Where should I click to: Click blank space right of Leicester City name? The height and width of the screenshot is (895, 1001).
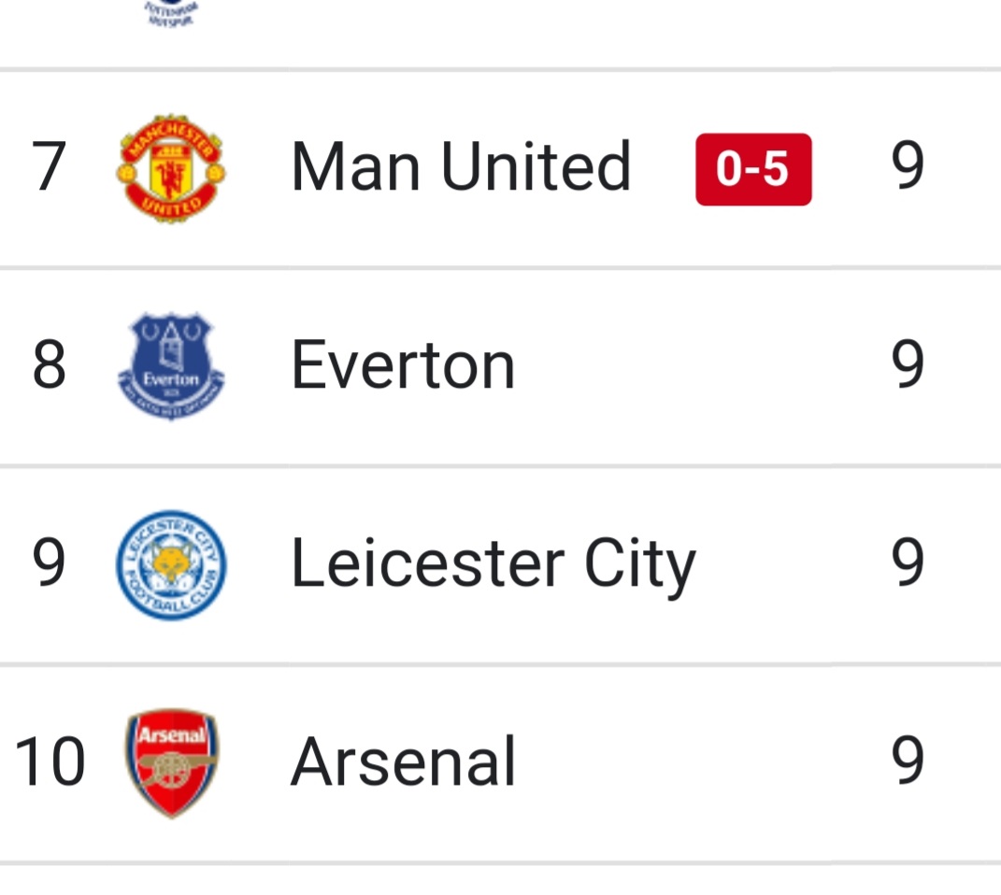click(x=790, y=565)
